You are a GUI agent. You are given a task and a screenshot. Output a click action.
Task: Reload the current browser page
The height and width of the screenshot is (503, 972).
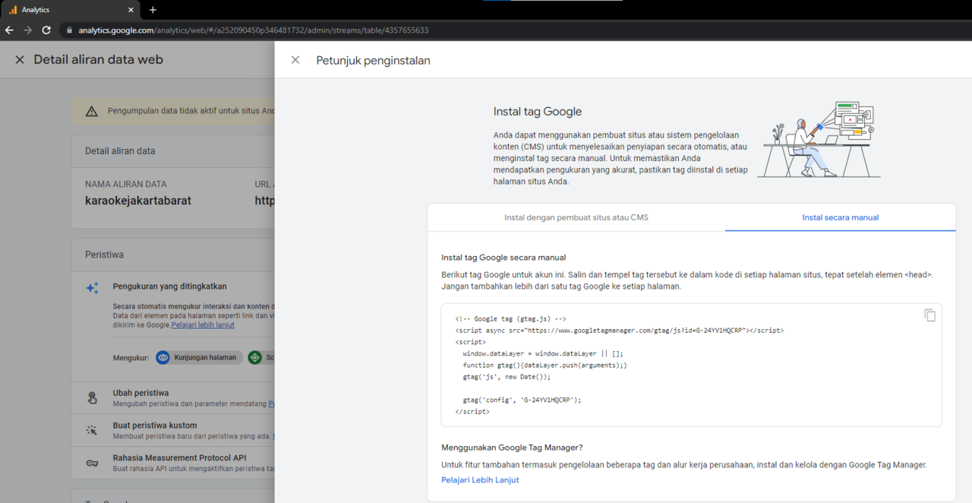click(46, 30)
